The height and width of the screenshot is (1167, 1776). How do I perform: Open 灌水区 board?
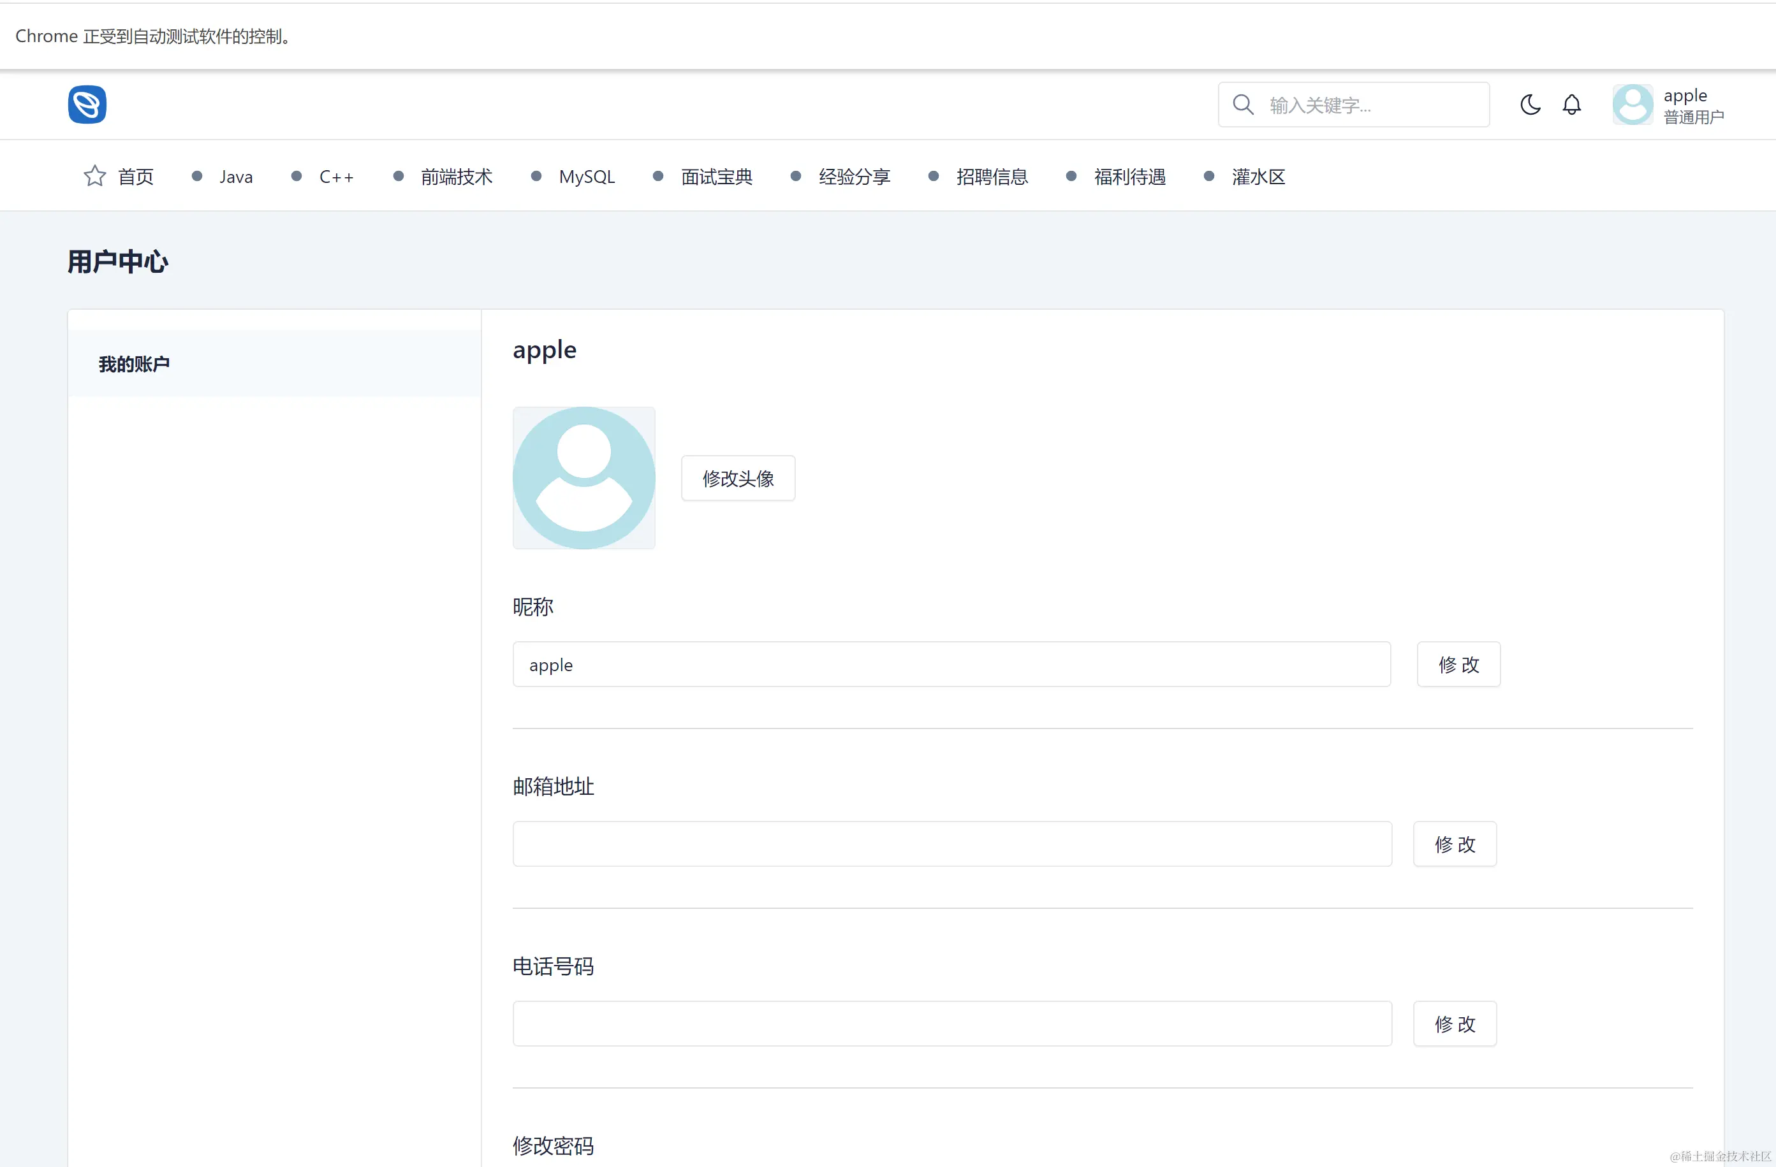[x=1258, y=177]
